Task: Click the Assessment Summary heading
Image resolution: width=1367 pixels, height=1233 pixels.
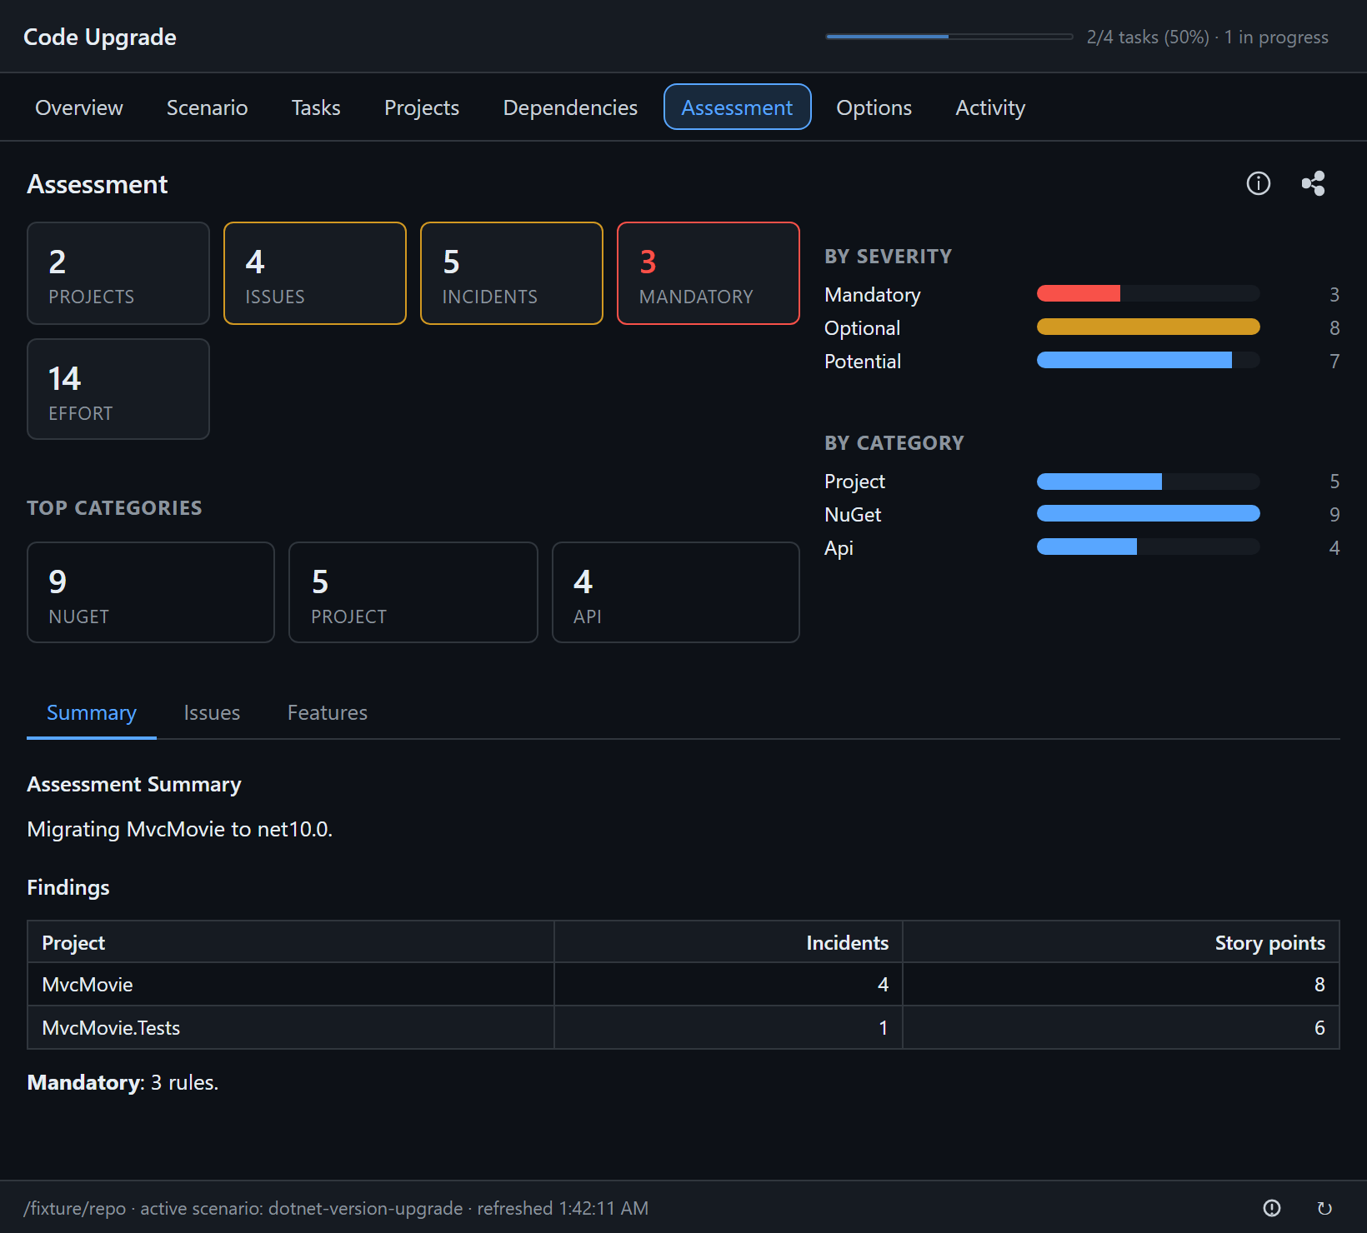Action: (134, 785)
